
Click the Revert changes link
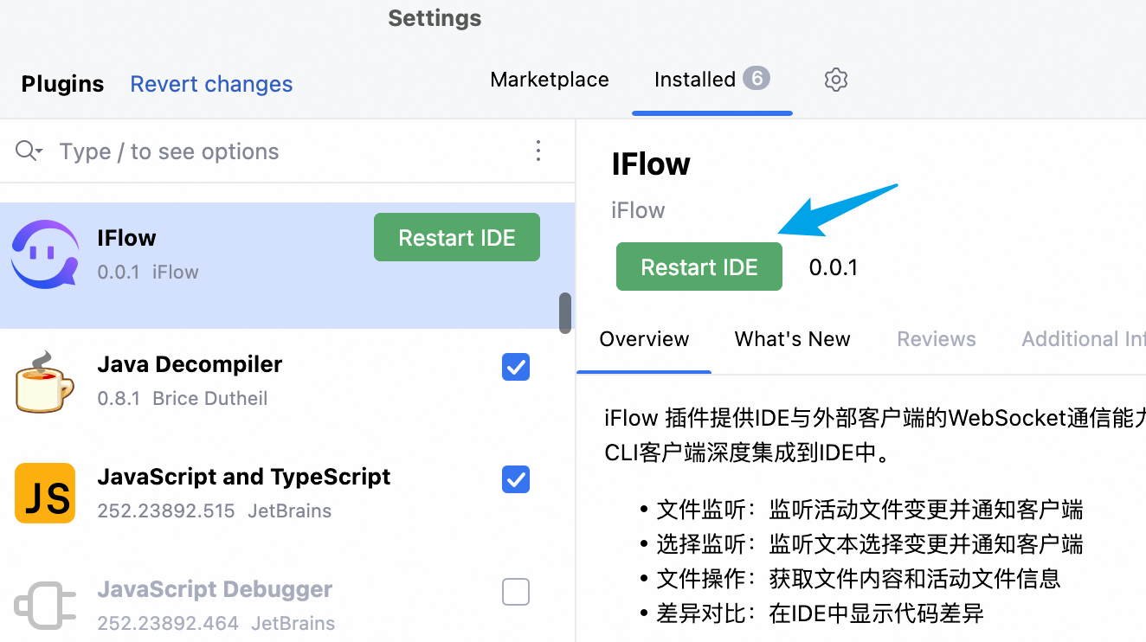211,83
